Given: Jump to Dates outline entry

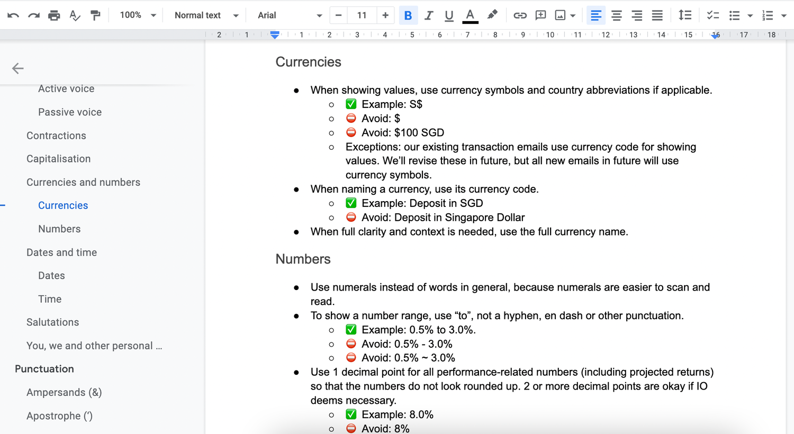Looking at the screenshot, I should pos(51,276).
